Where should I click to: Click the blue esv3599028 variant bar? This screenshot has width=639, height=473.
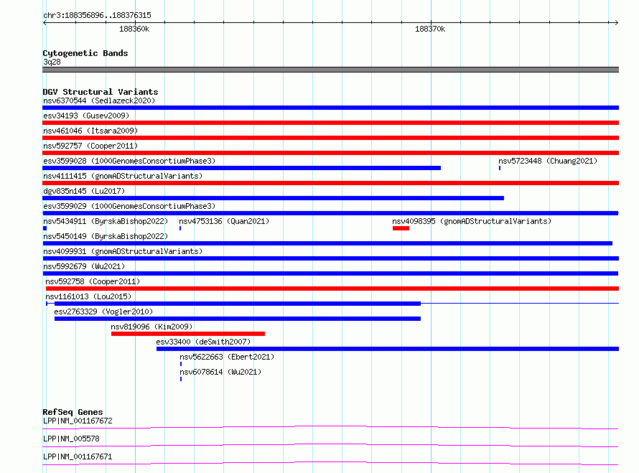click(242, 168)
